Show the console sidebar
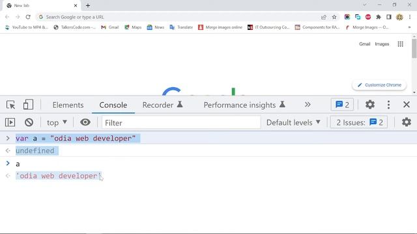 pos(10,122)
